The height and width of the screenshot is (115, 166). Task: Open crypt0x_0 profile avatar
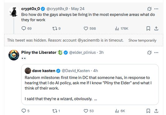pyautogui.click(x=14, y=12)
